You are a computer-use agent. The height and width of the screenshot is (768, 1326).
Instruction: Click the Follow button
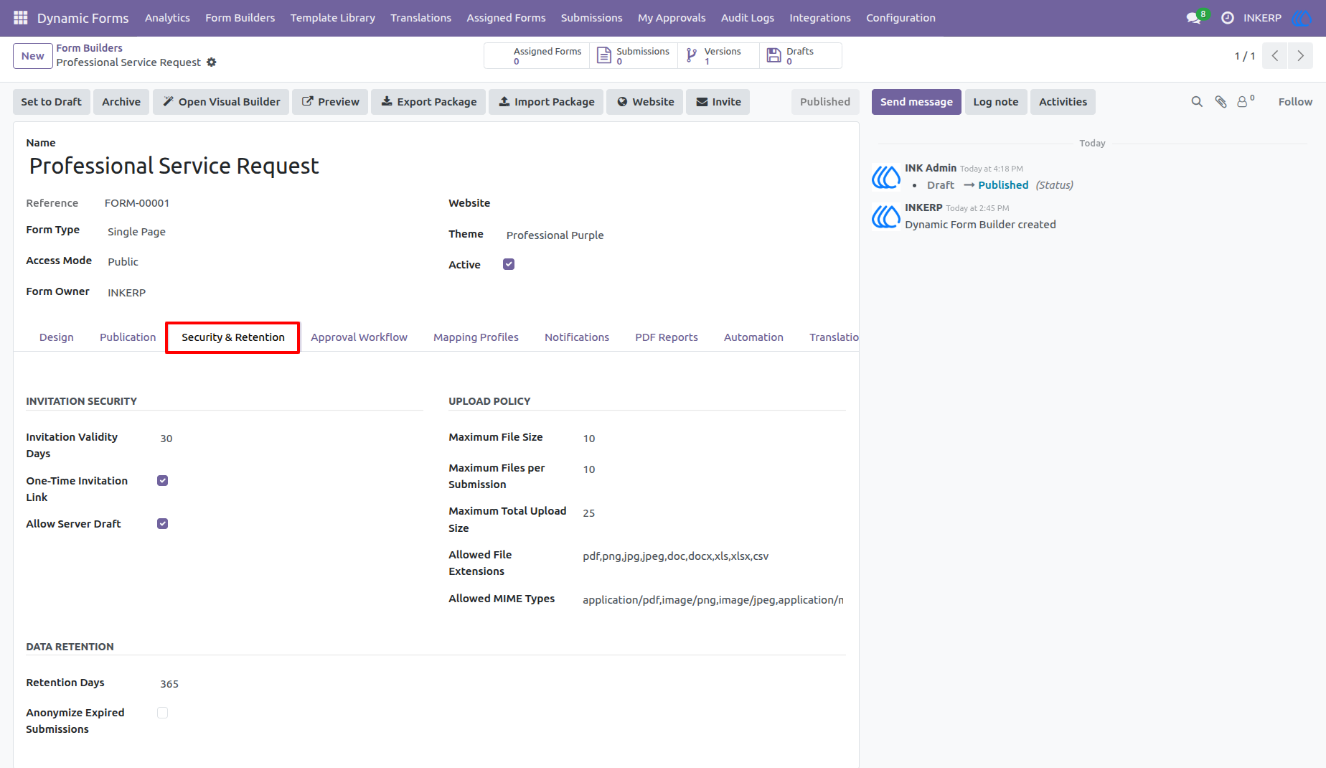(1295, 102)
